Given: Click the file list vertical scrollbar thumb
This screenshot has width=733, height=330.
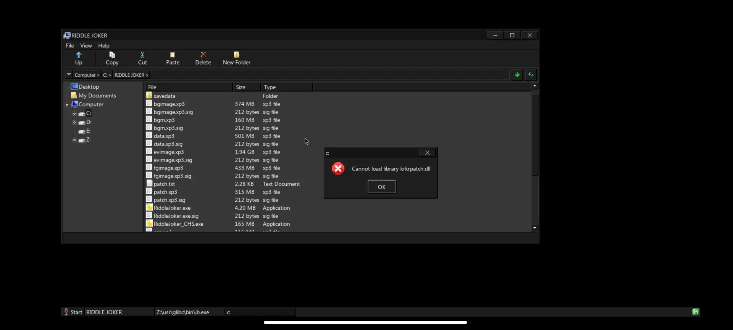Looking at the screenshot, I should click(x=535, y=135).
